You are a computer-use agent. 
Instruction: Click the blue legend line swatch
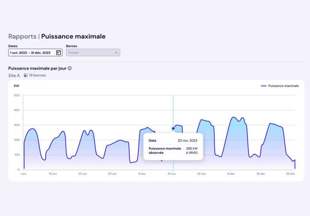pyautogui.click(x=264, y=86)
